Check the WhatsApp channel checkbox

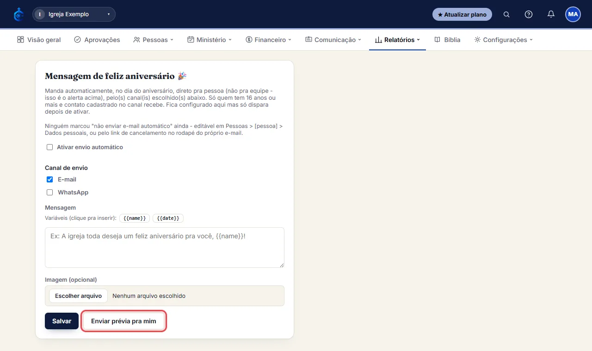tap(49, 193)
